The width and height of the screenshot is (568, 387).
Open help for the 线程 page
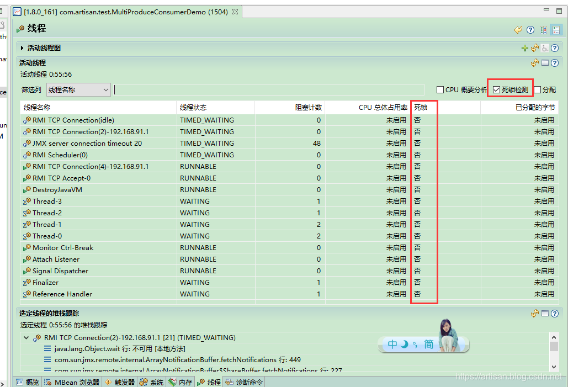click(530, 30)
